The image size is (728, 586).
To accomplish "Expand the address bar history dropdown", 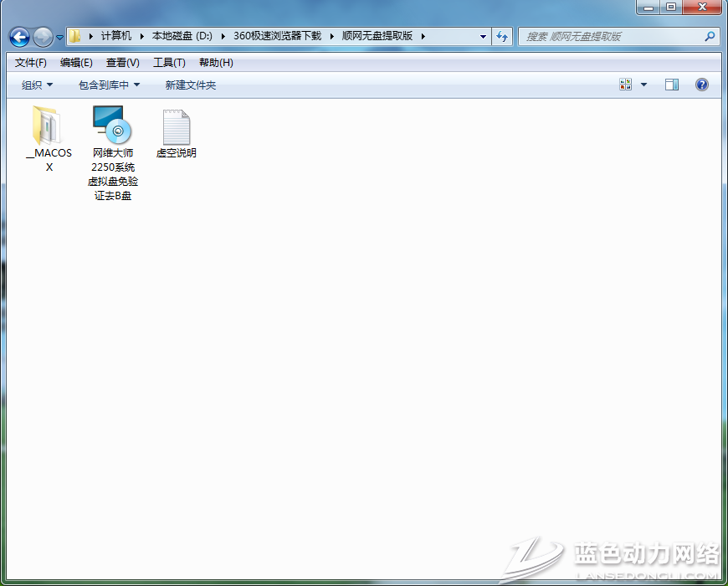I will [x=483, y=37].
